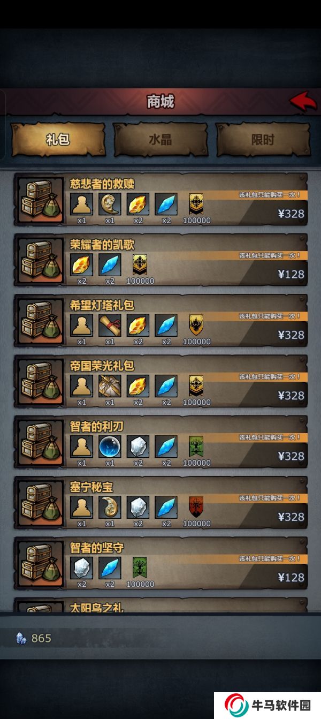321x719 pixels.
Task: Tap the wrapped bundle icon in 帝国荣光礼包
Action: click(x=110, y=385)
